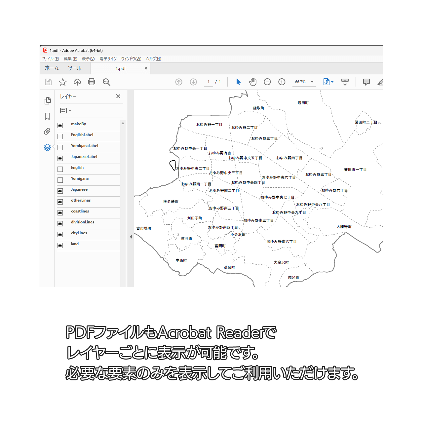Screen dimensions: 423x423
Task: Open the ファイル menu
Action: [x=51, y=59]
